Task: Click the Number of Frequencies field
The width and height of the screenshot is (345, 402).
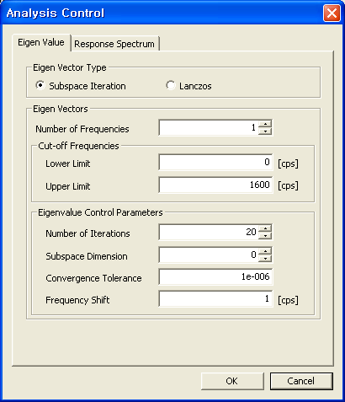Action: point(209,128)
